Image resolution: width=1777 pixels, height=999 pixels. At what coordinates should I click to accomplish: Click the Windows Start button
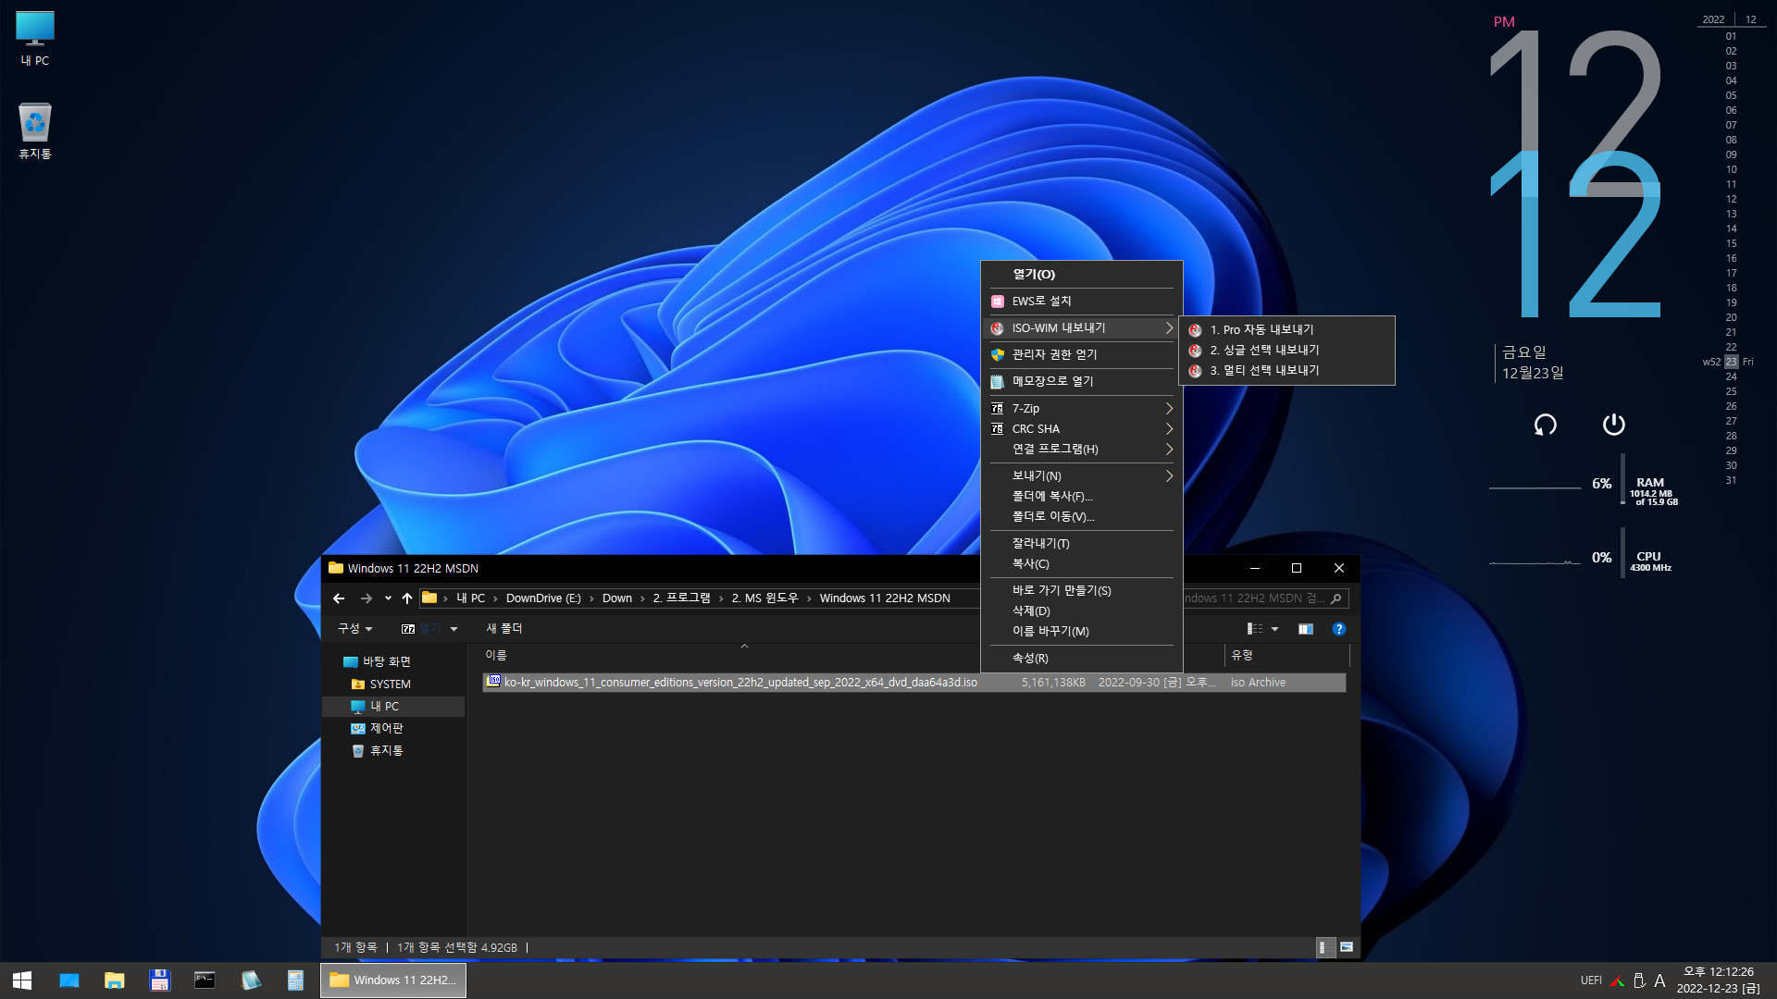pyautogui.click(x=22, y=980)
